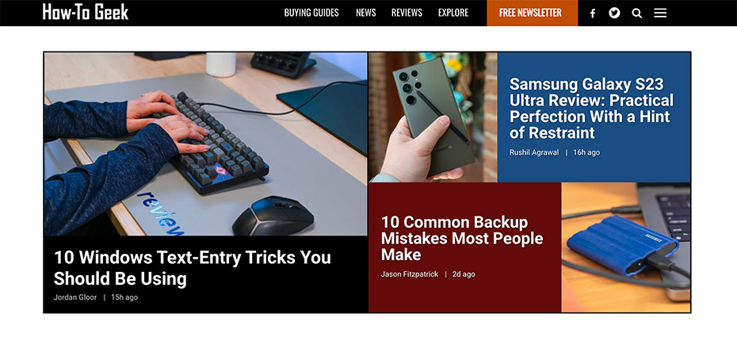The image size is (737, 341).
Task: Click the How-To Geek logo
Action: [85, 12]
